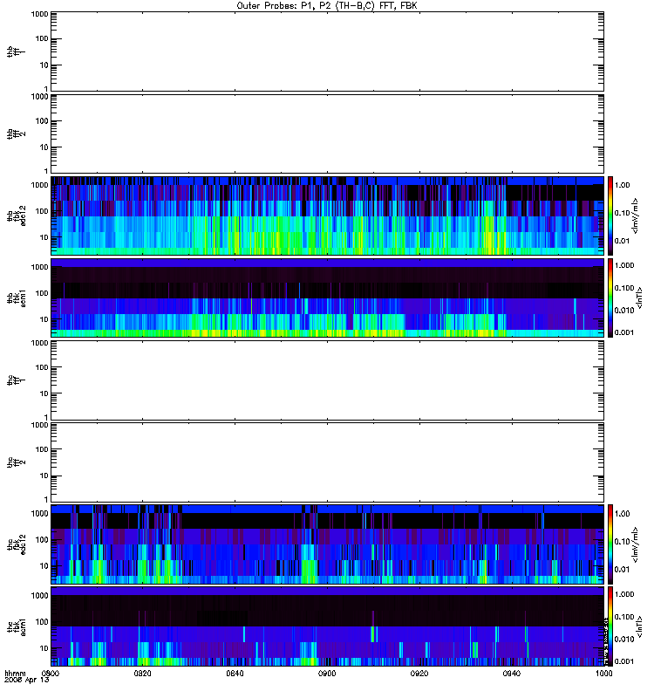Click the "thb fbk edc12" y-axis label

pos(17,216)
